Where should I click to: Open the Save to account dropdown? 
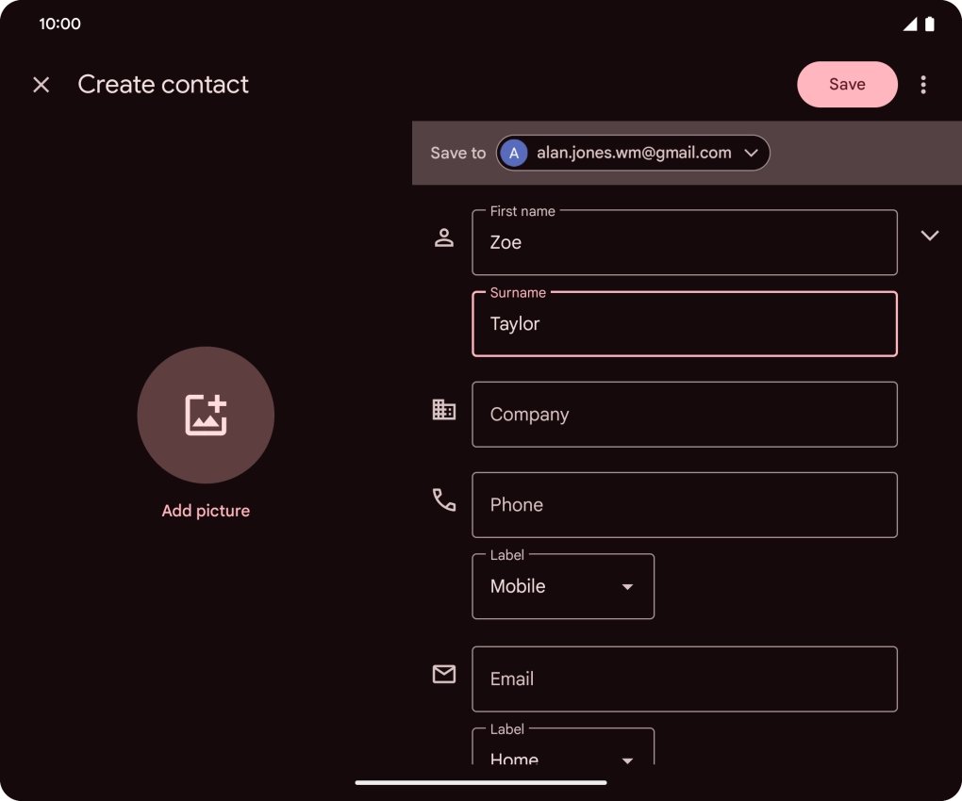coord(633,153)
